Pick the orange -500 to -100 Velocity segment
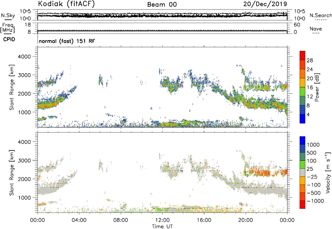This screenshot has height=229, width=332. point(303,189)
